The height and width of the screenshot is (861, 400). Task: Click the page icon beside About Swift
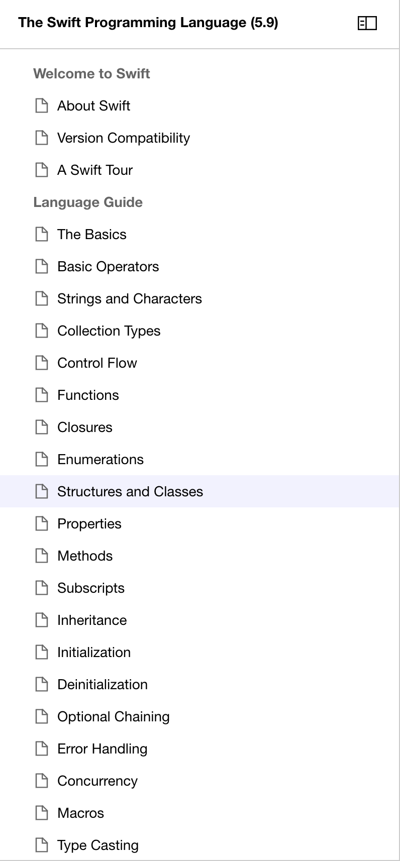coord(42,105)
